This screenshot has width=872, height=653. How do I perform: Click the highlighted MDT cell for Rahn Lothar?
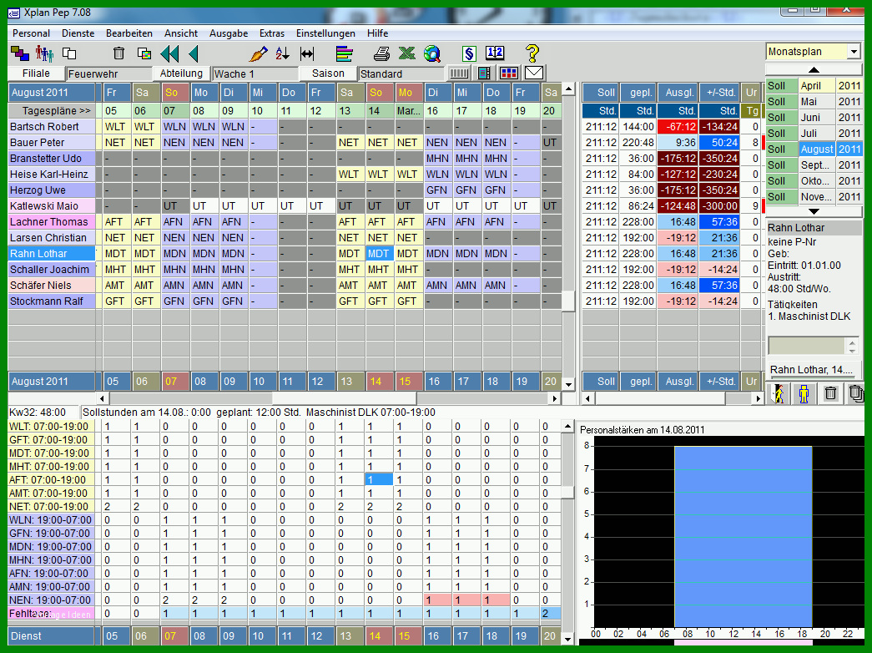(380, 253)
